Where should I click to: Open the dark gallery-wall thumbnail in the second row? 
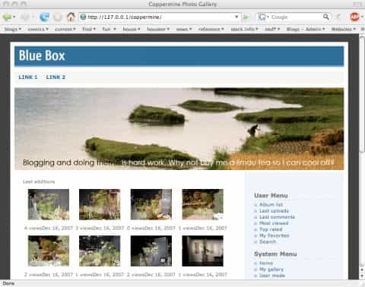pos(203,251)
